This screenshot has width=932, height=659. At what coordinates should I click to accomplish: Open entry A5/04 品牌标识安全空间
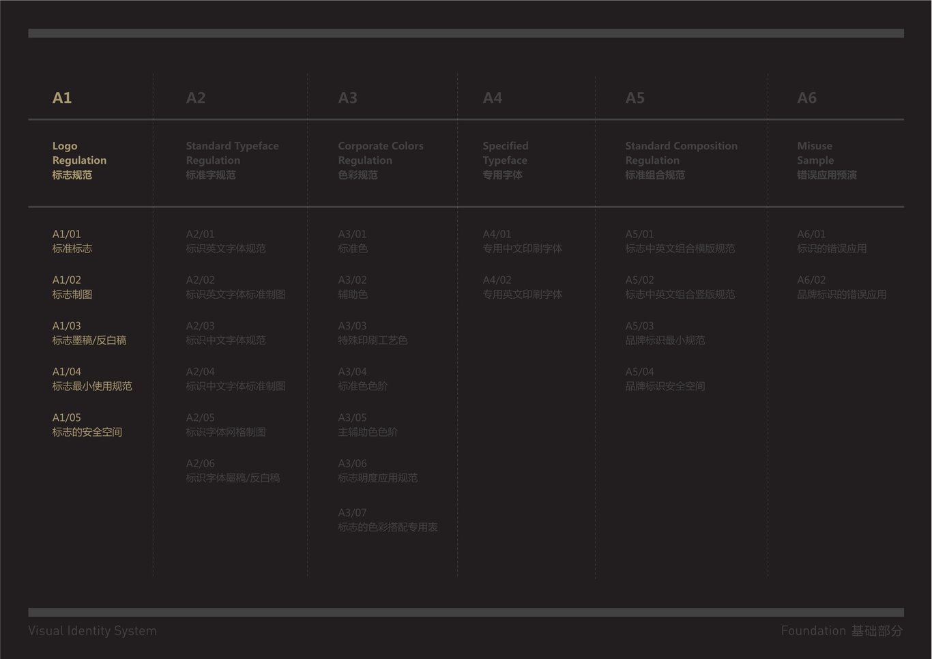coord(665,379)
